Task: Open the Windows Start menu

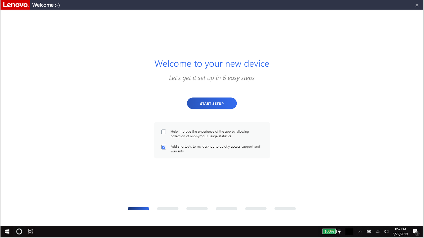Action: pos(7,231)
